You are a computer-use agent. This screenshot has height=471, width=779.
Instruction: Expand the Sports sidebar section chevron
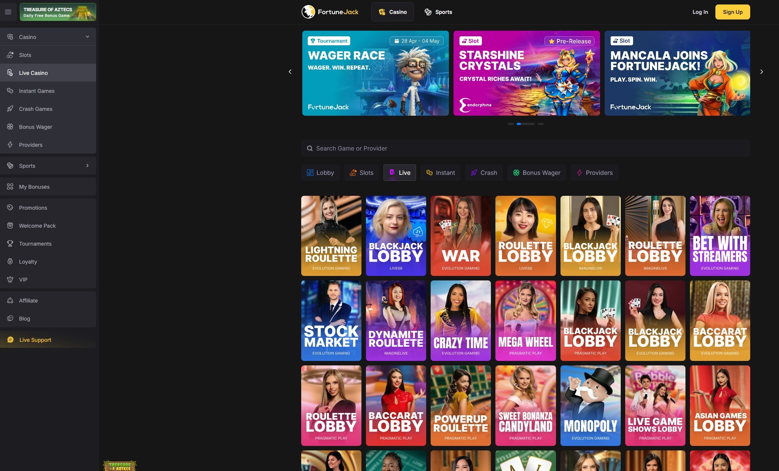[x=87, y=165]
